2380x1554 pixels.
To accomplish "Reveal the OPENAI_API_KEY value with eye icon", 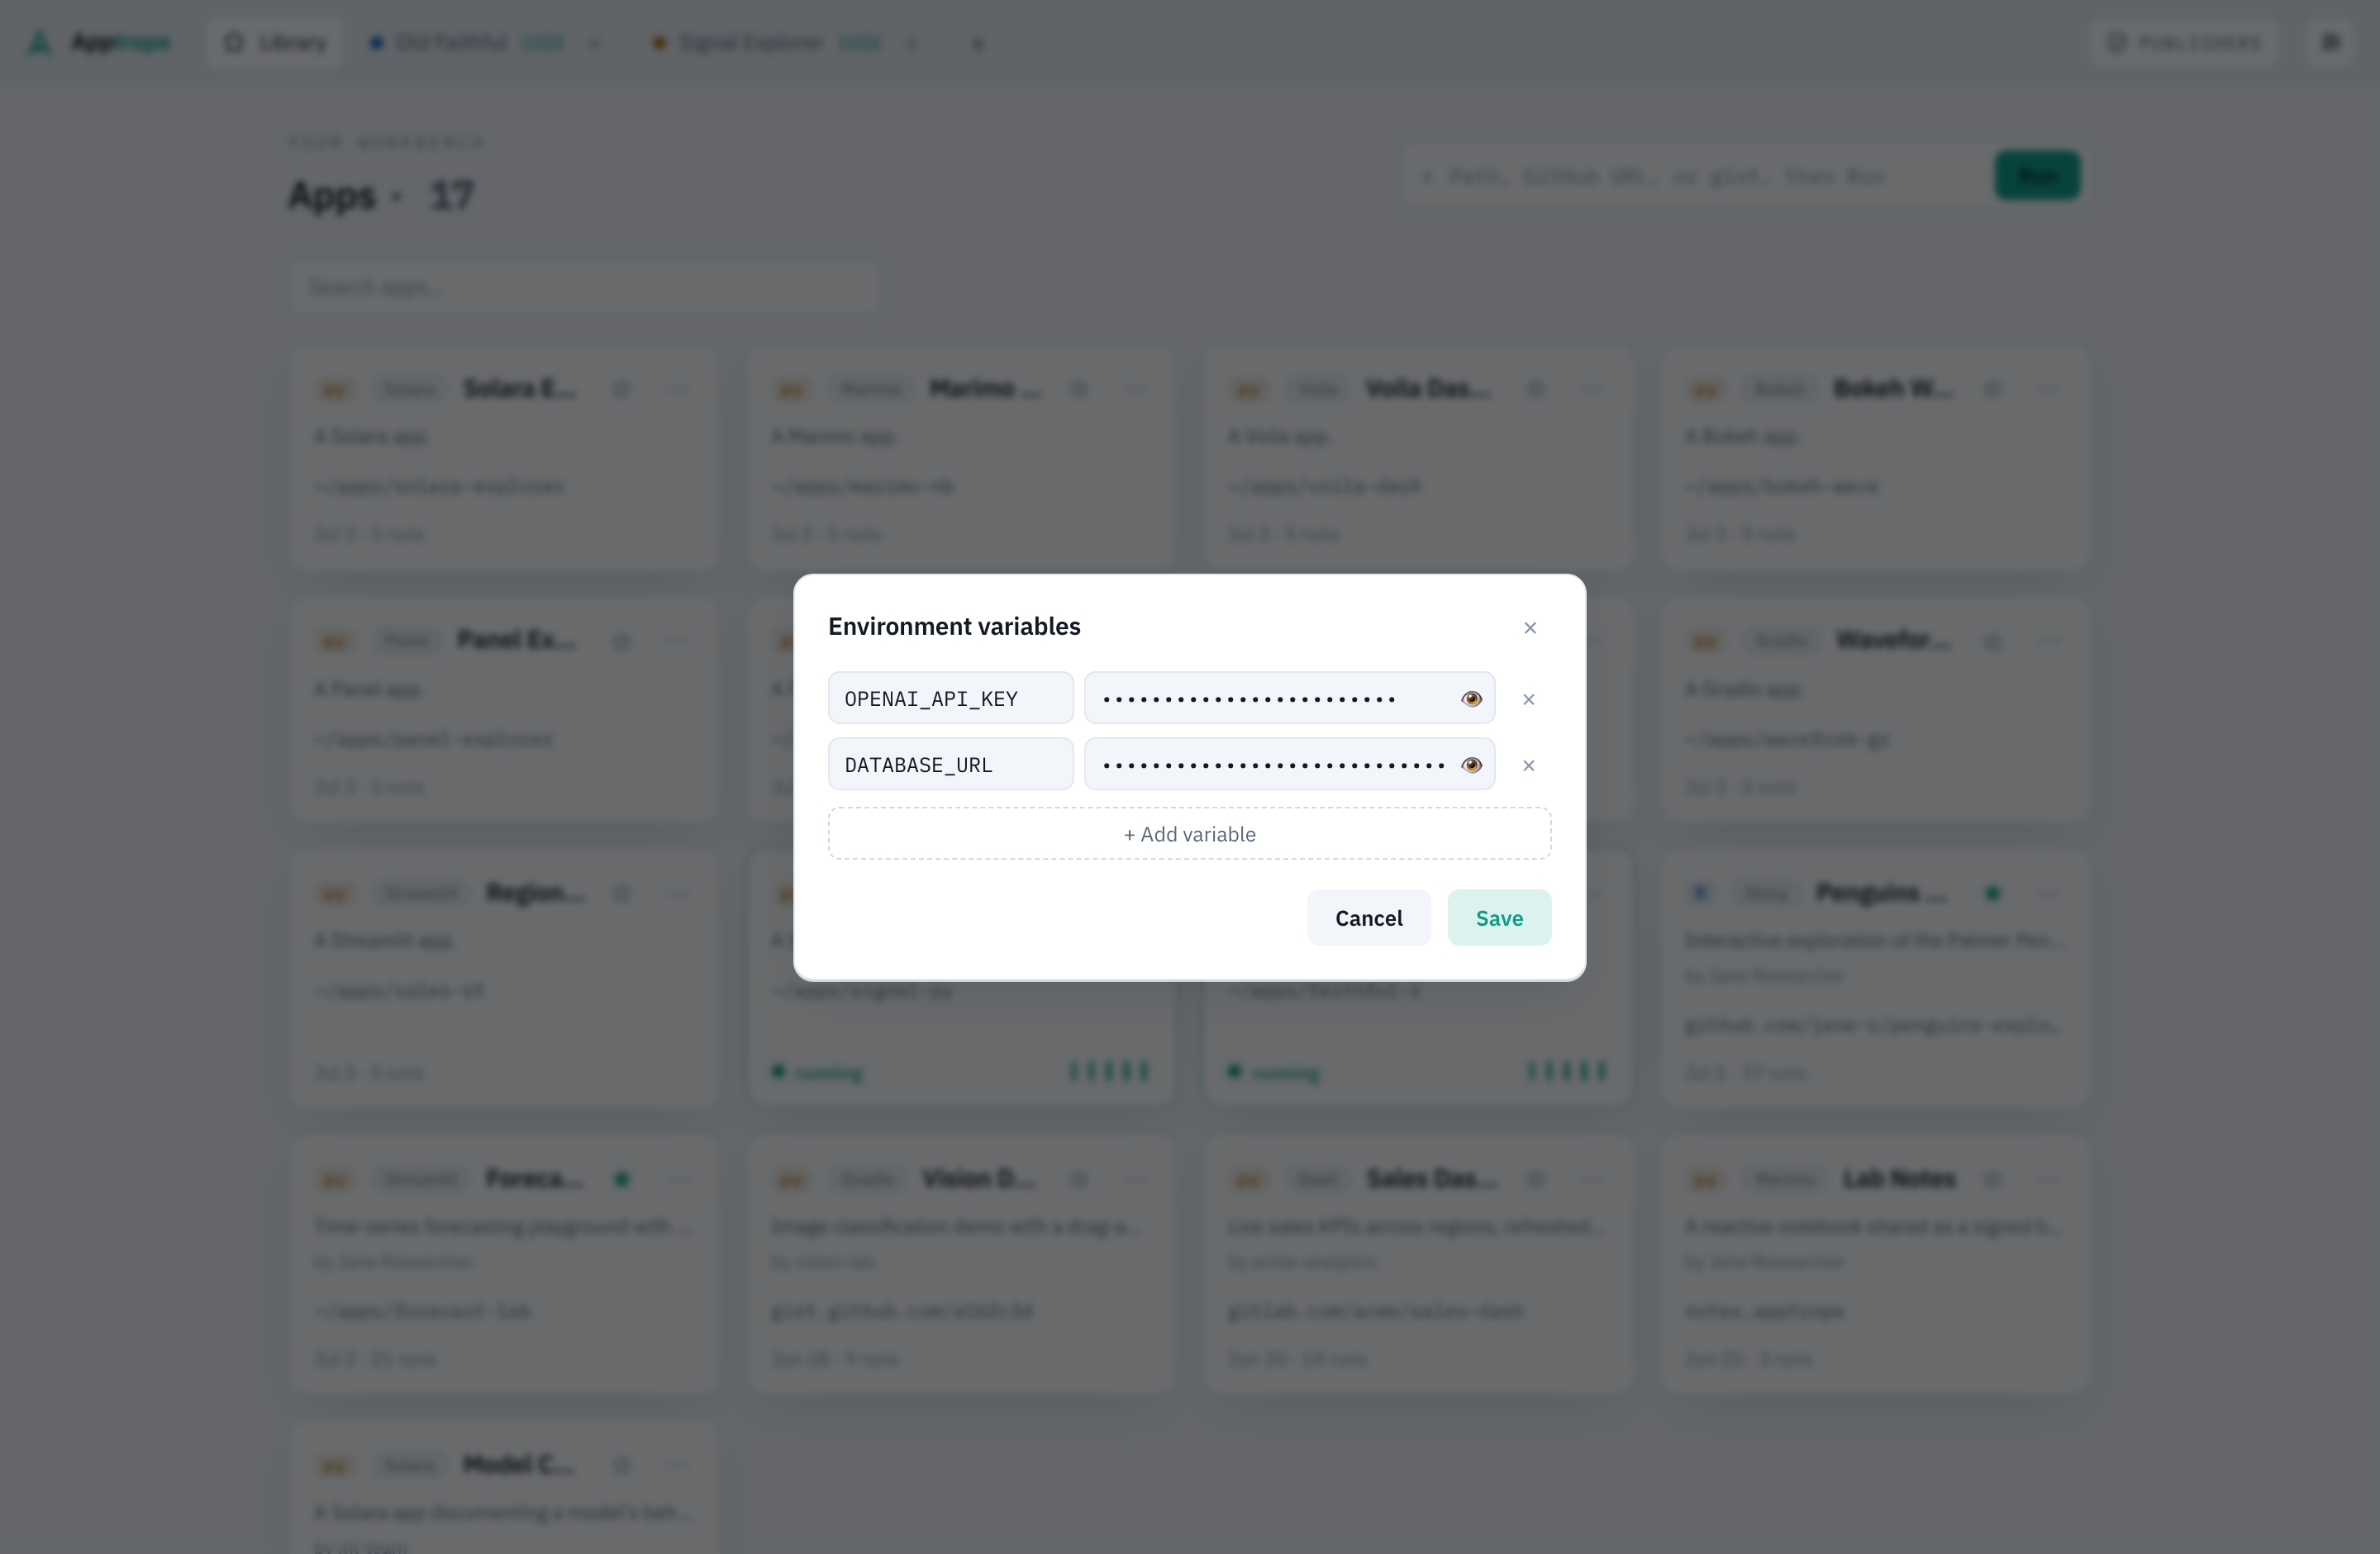I will (x=1471, y=698).
